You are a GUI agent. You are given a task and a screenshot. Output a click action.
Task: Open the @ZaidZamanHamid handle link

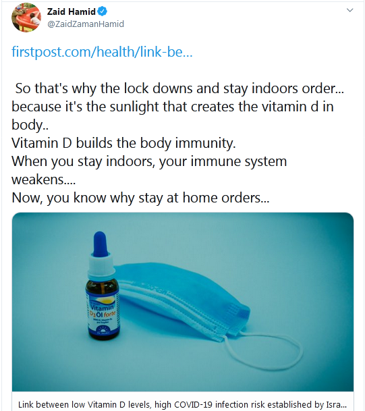coord(86,24)
